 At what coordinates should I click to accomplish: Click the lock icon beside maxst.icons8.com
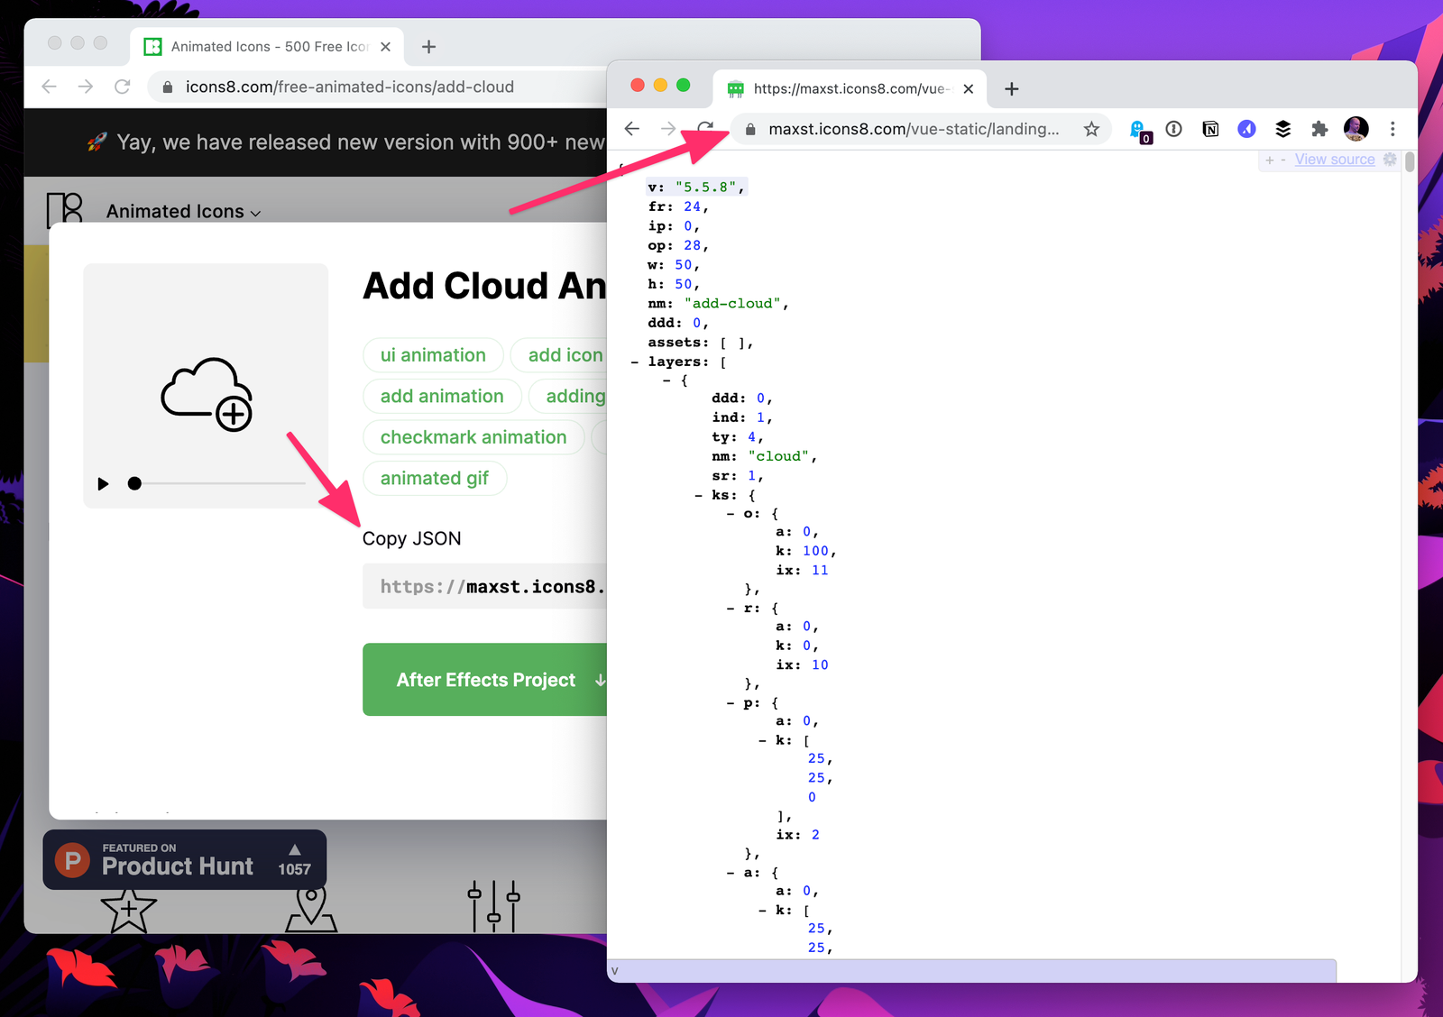point(749,129)
